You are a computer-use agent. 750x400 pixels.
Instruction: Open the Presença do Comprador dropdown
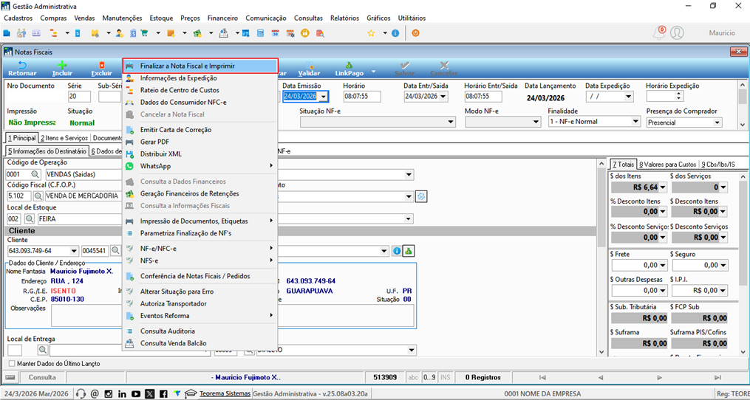coord(717,123)
